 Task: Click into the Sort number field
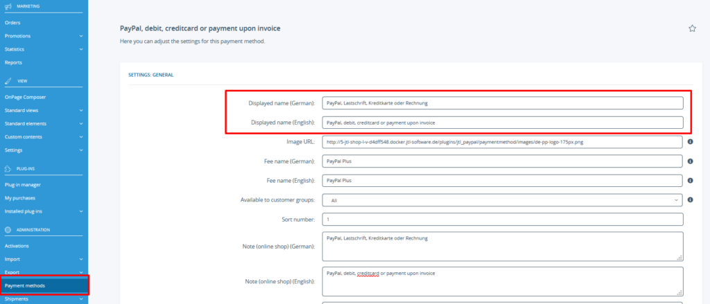[502, 220]
